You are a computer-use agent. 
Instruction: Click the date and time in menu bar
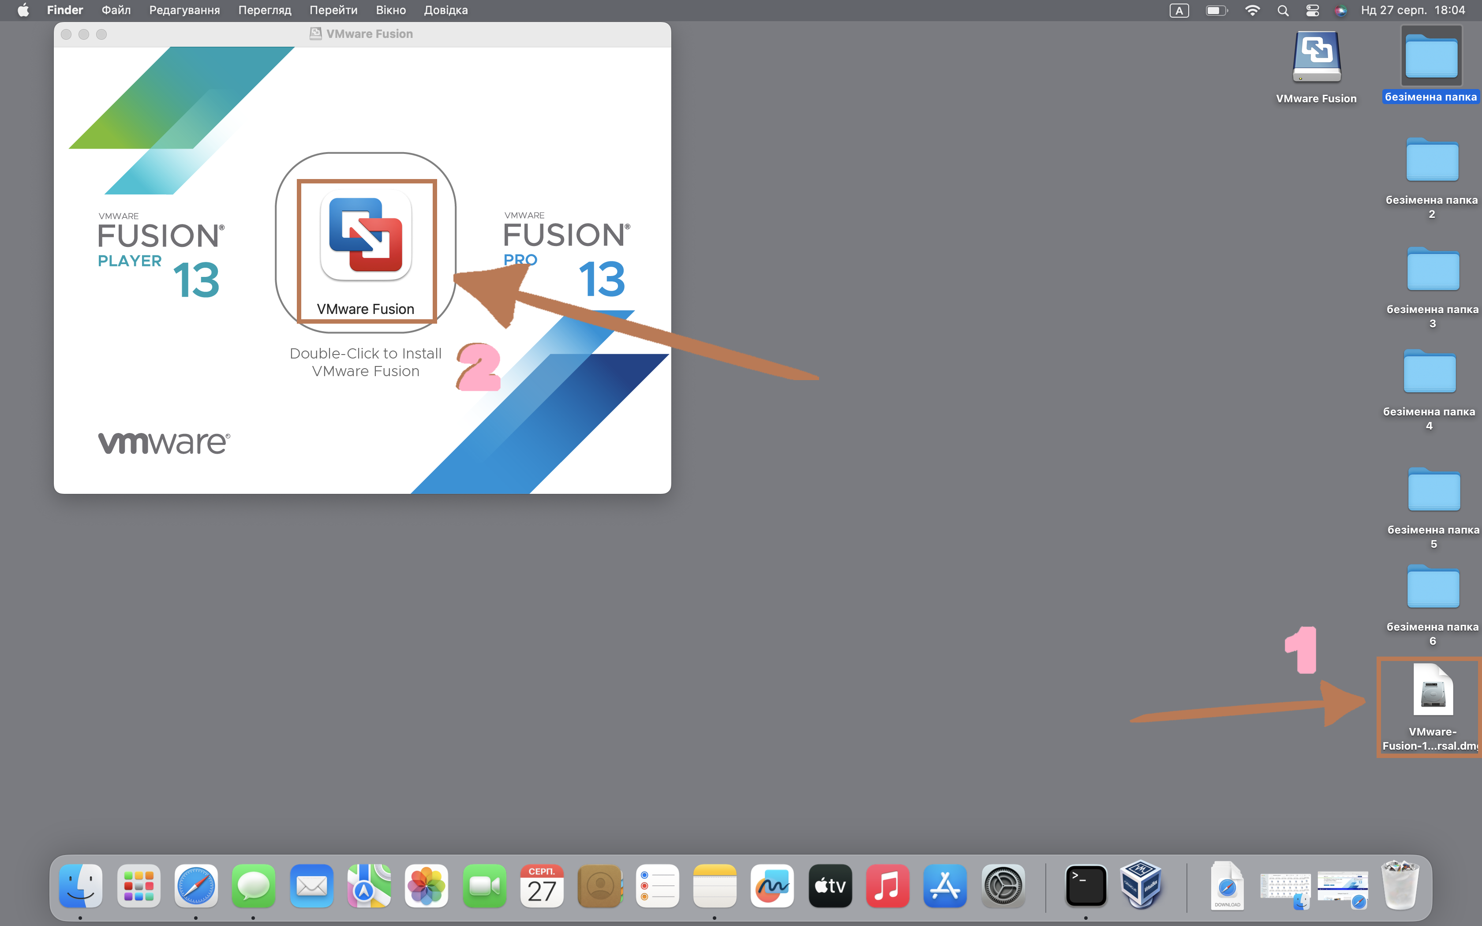coord(1413,10)
